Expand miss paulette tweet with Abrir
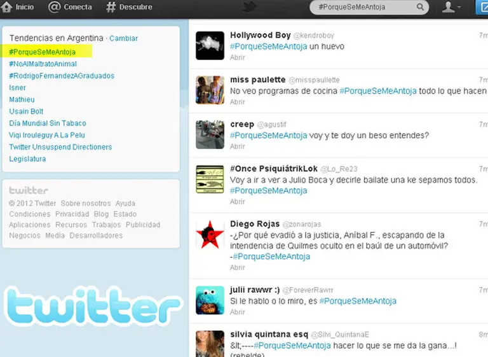The image size is (488, 357). pos(238,102)
